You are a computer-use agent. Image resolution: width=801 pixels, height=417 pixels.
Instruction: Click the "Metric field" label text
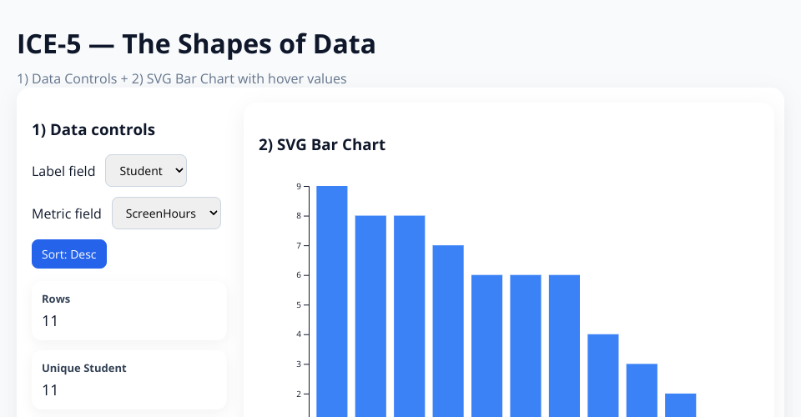pos(67,214)
